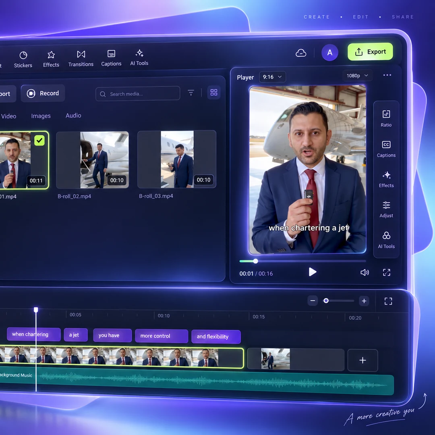Click the 00:15 mark on timeline ruler
The image size is (435, 435).
tap(259, 317)
